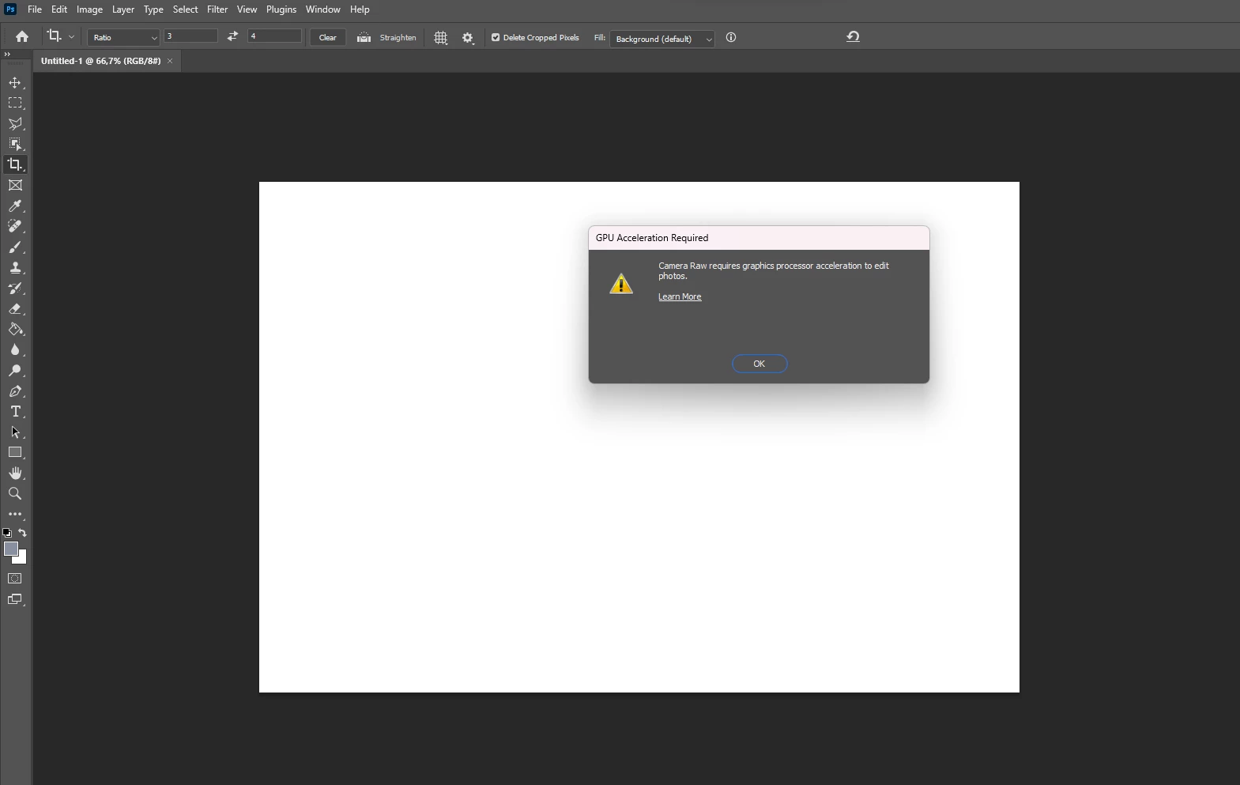This screenshot has width=1240, height=785.
Task: Select the Eyedropper tool
Action: 15,206
